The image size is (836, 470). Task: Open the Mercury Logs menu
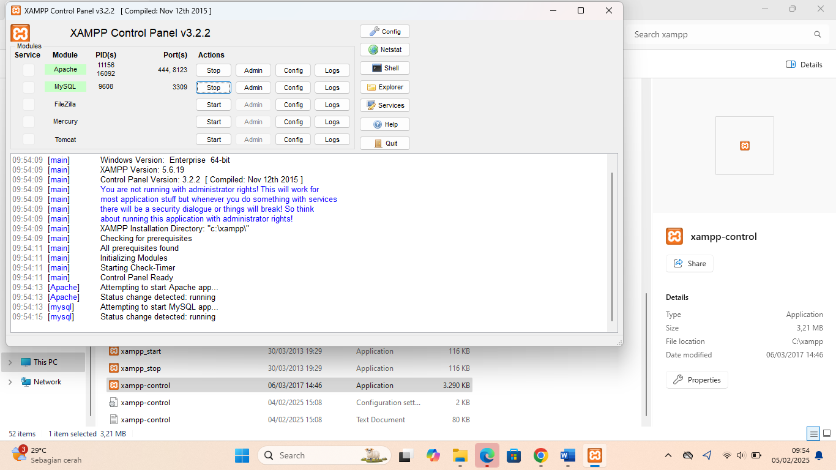click(x=332, y=122)
